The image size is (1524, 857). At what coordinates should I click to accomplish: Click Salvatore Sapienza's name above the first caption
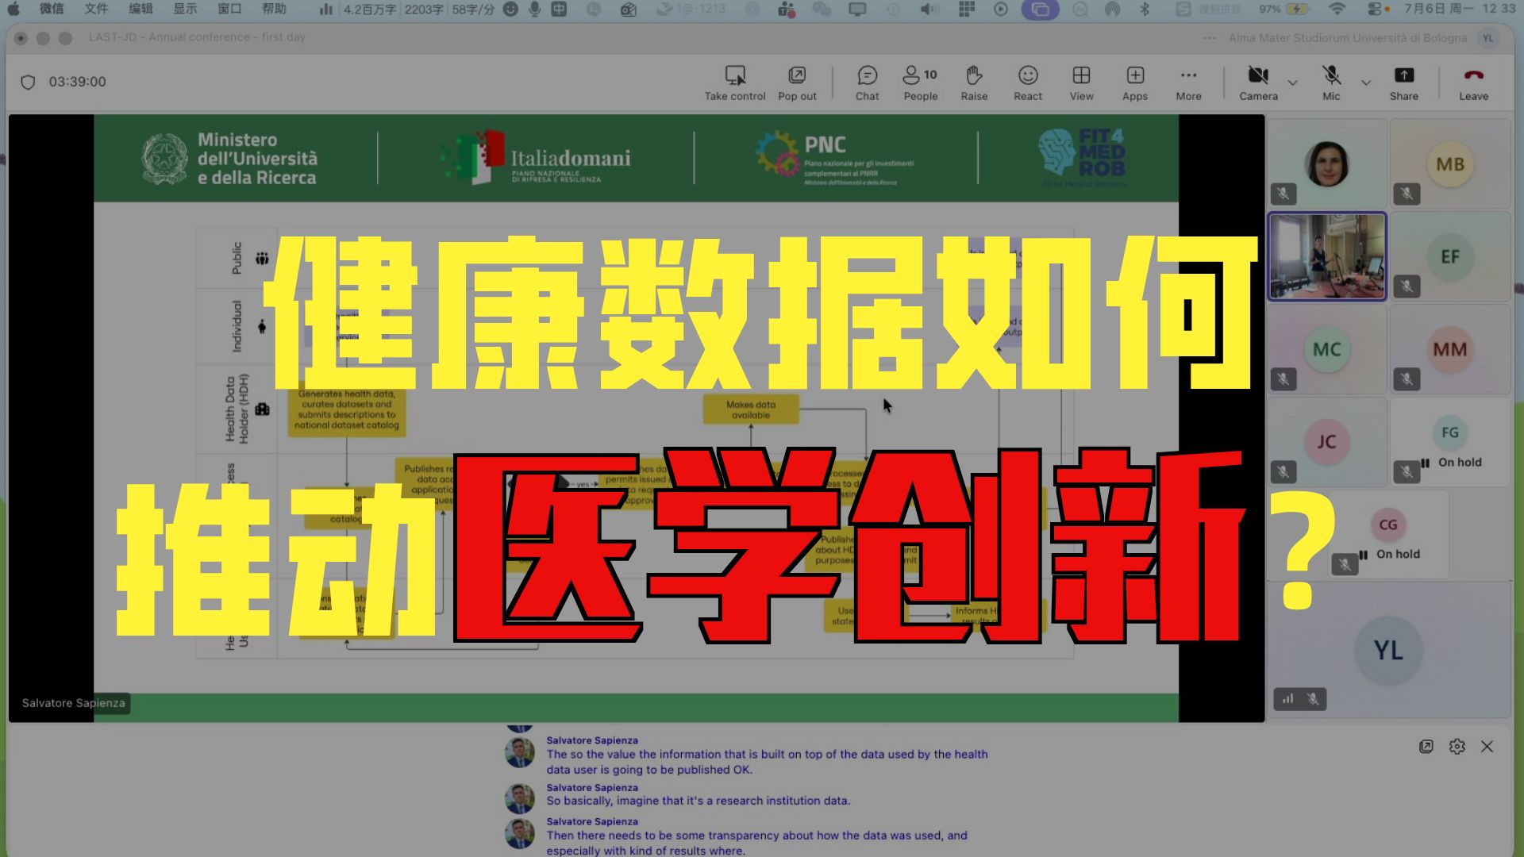(591, 740)
